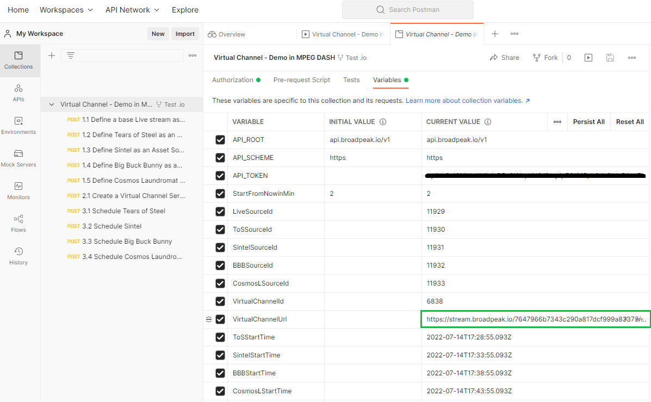
Task: Open tab bar more options ellipsis
Action: coord(514,34)
